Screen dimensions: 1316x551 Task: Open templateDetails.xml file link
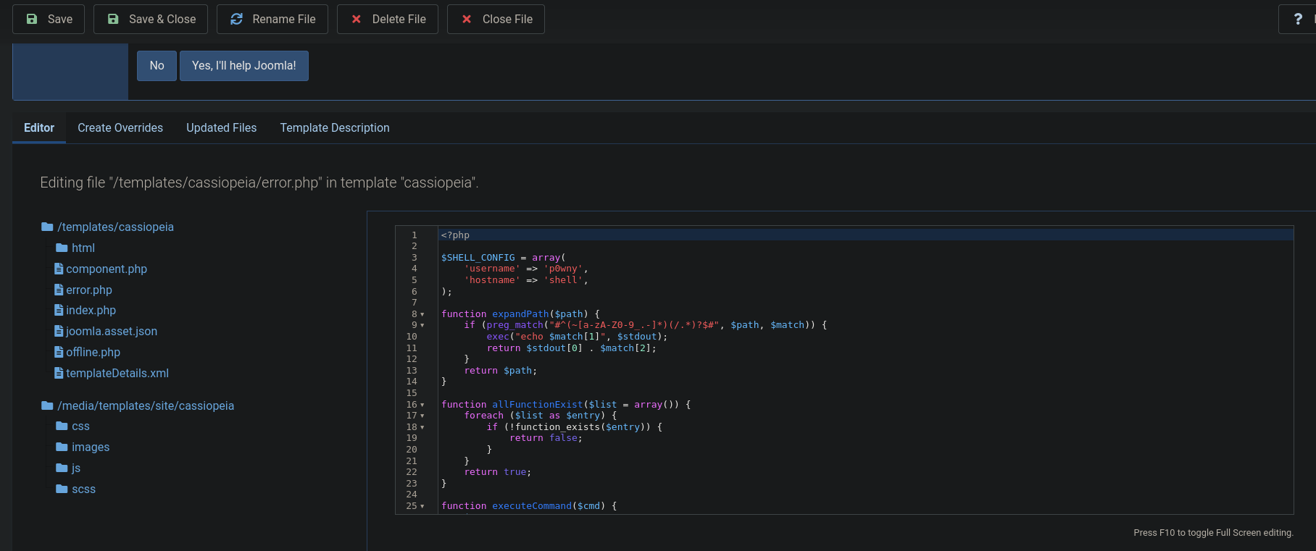117,373
